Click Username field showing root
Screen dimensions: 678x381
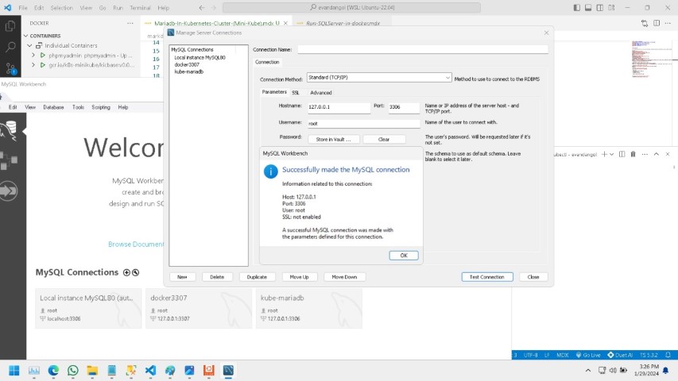coord(364,124)
